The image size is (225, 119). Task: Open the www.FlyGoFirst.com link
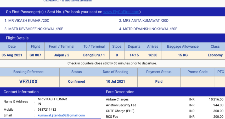click(x=121, y=12)
